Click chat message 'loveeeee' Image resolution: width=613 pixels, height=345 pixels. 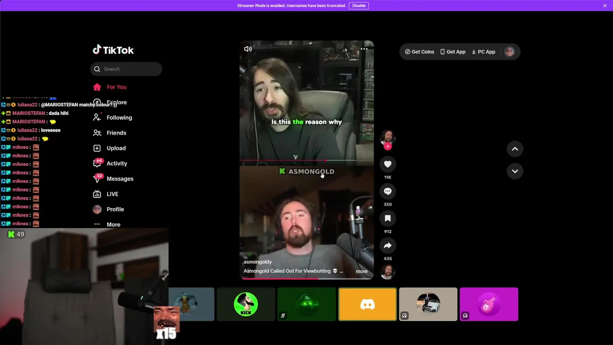click(x=51, y=130)
